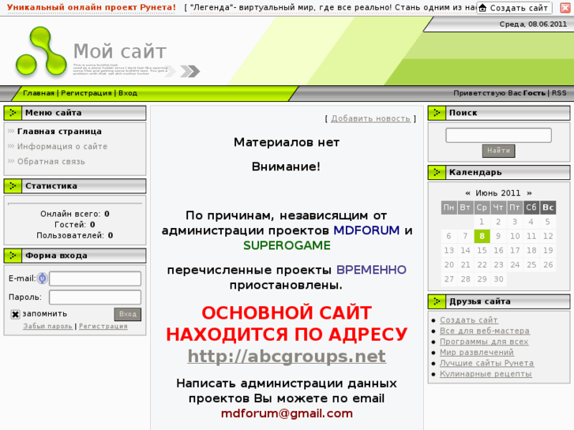Click day 30 in the calendar
Screen dimensions: 574x430
(498, 279)
